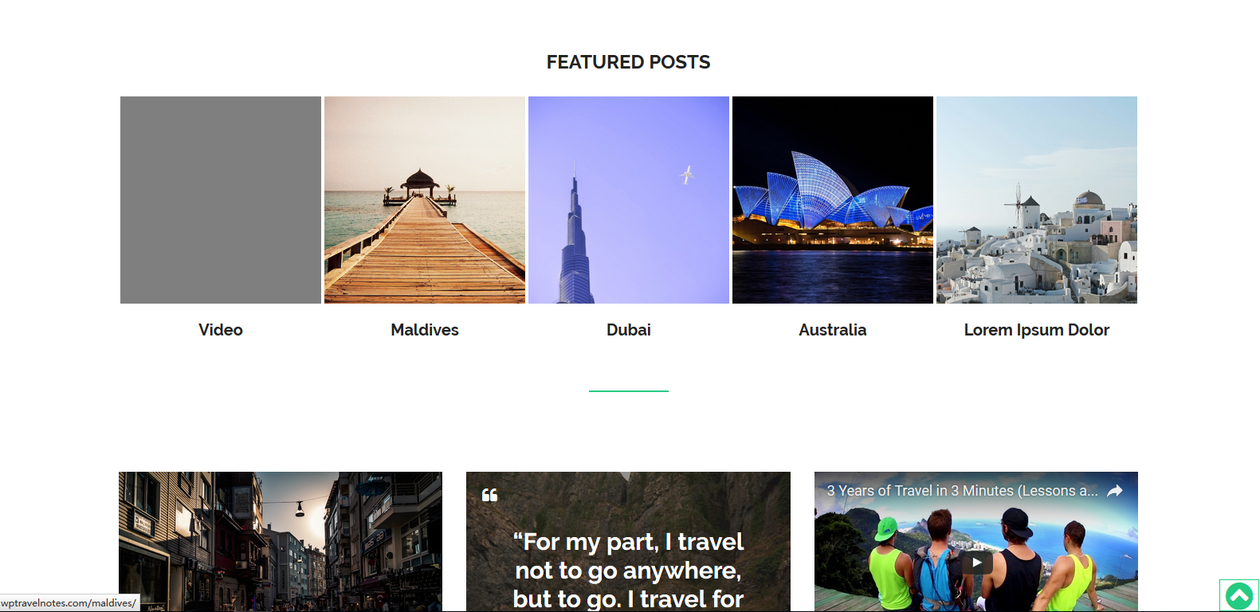Click the airplane in the Dubai image
This screenshot has width=1260, height=612.
coord(686,174)
